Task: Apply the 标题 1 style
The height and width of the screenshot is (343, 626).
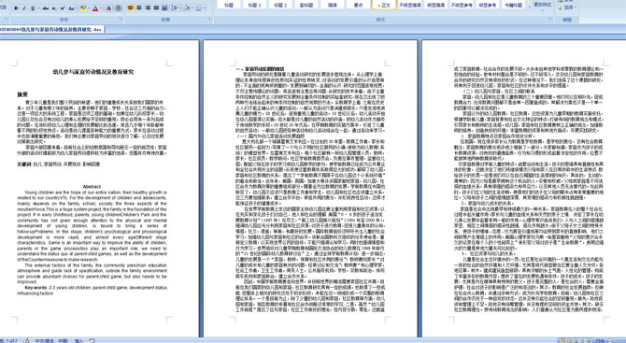Action: click(x=254, y=5)
